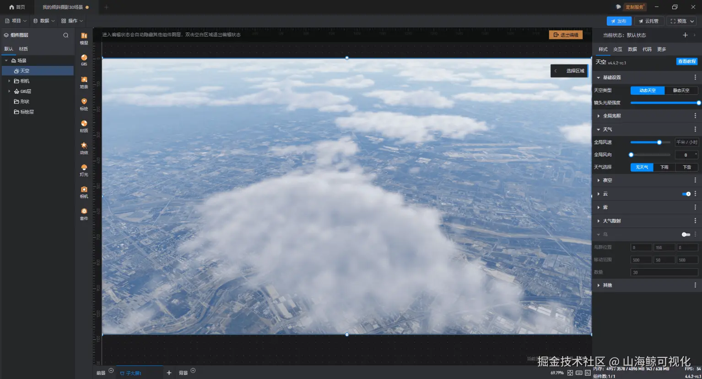Select 下雨 weather option
The width and height of the screenshot is (702, 379).
click(x=664, y=167)
